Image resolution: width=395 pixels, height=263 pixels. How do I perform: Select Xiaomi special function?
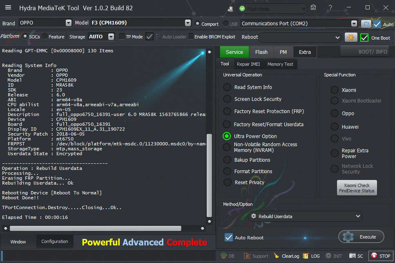(x=335, y=90)
